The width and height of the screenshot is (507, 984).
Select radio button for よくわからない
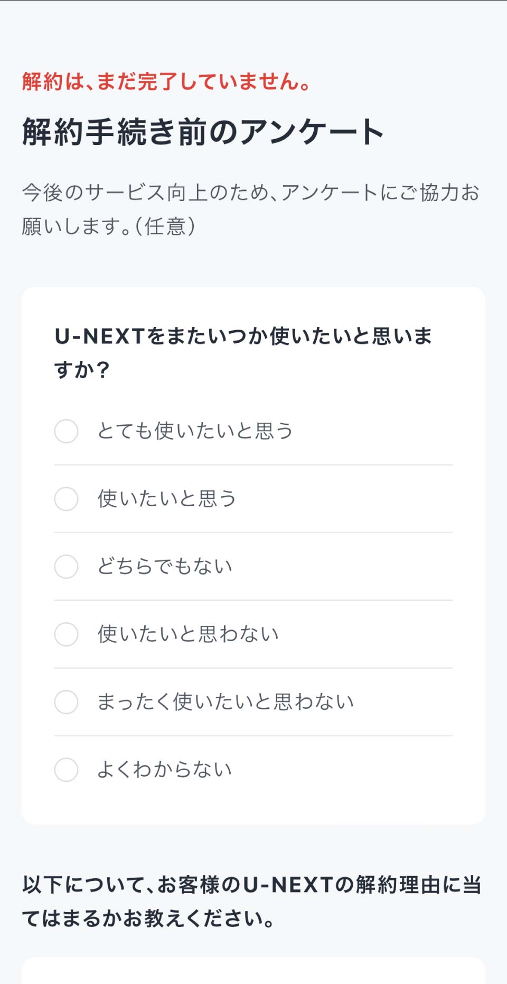66,770
